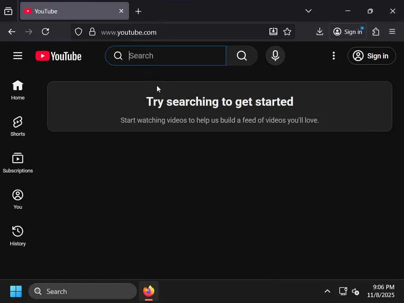The height and width of the screenshot is (303, 404).
Task: Bookmark this page with star icon
Action: (287, 32)
